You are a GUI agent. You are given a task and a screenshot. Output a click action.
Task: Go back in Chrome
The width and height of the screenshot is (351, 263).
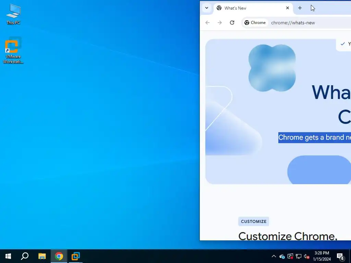pyautogui.click(x=207, y=23)
